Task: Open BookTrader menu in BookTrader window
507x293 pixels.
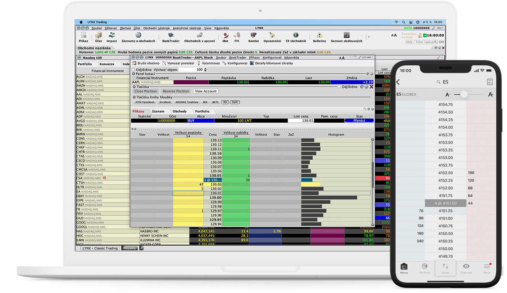Action: click(x=237, y=58)
